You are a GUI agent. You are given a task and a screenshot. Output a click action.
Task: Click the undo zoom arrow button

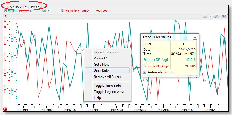216,16
